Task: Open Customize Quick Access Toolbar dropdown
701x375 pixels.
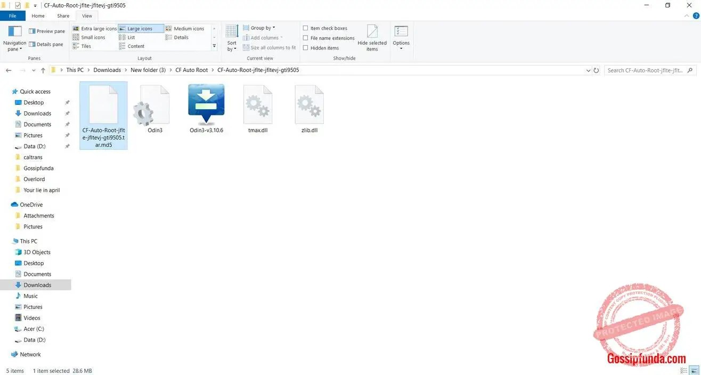Action: [x=36, y=5]
